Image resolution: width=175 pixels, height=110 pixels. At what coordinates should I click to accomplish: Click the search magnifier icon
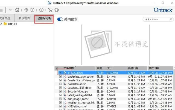171,19
